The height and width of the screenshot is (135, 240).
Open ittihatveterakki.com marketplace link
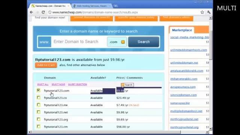coord(184,79)
